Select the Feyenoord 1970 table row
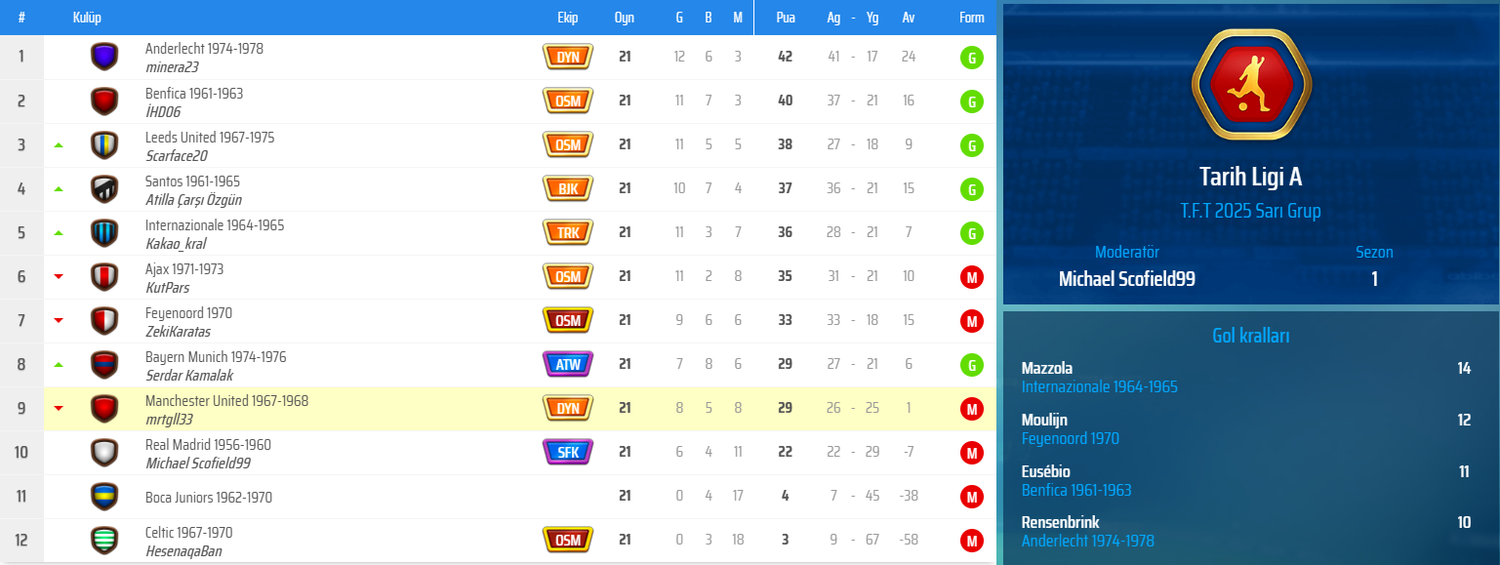Image resolution: width=1500 pixels, height=565 pixels. (x=498, y=321)
